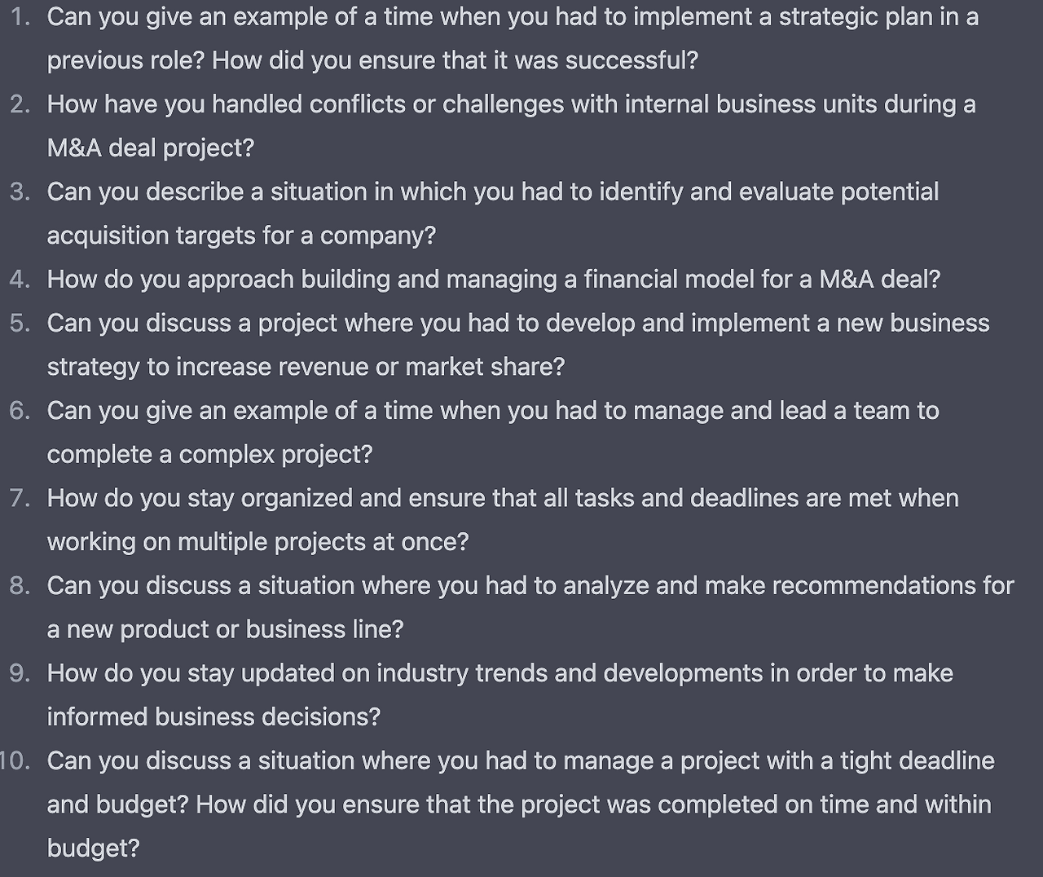Click the final line reading 'budget?'
The width and height of the screenshot is (1043, 877).
point(93,848)
